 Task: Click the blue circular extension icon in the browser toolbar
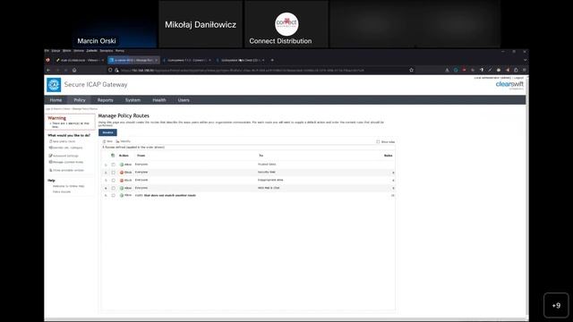tap(456, 70)
